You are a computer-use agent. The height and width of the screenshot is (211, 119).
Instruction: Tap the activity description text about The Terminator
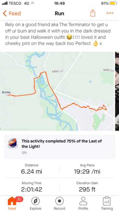(x=58, y=34)
